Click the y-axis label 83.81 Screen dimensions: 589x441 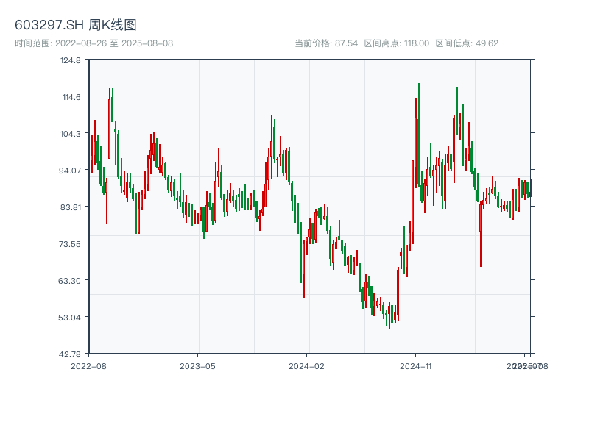pyautogui.click(x=71, y=207)
